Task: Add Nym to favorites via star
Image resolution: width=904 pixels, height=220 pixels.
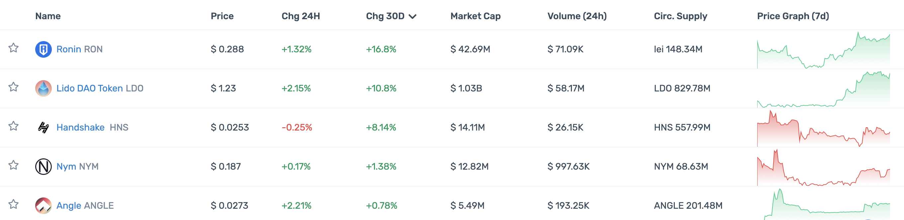Action: 13,165
